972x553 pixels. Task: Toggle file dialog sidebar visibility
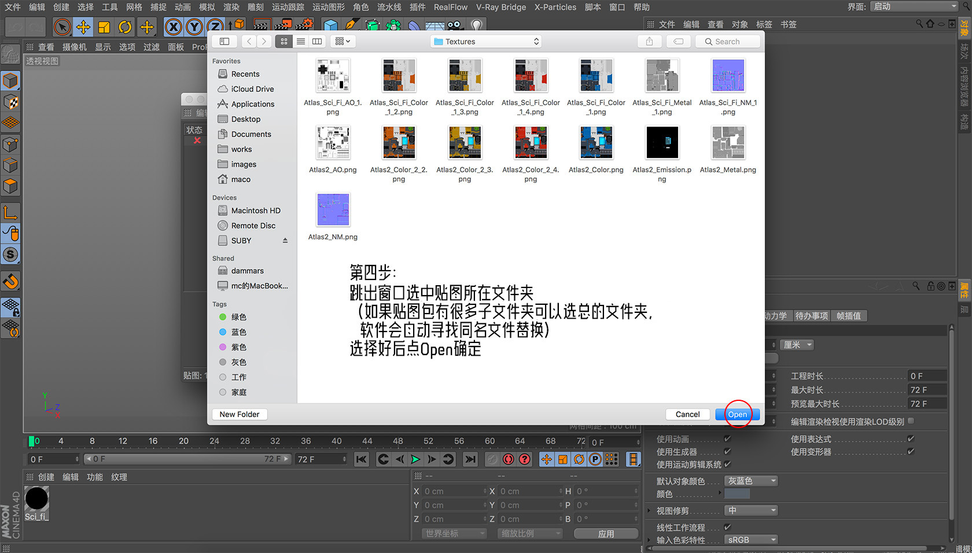(x=224, y=42)
